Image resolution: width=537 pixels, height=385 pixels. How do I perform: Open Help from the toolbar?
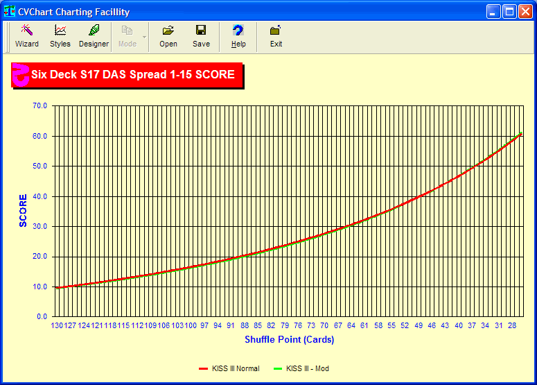(x=238, y=36)
